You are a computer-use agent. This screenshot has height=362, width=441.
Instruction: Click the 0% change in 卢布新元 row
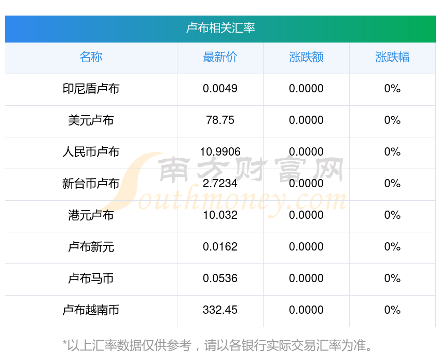point(392,247)
